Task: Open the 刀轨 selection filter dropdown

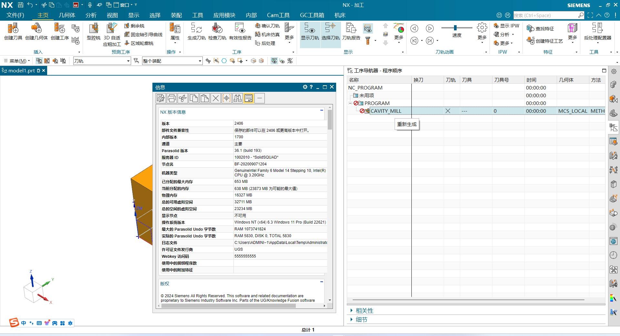Action: pos(102,61)
